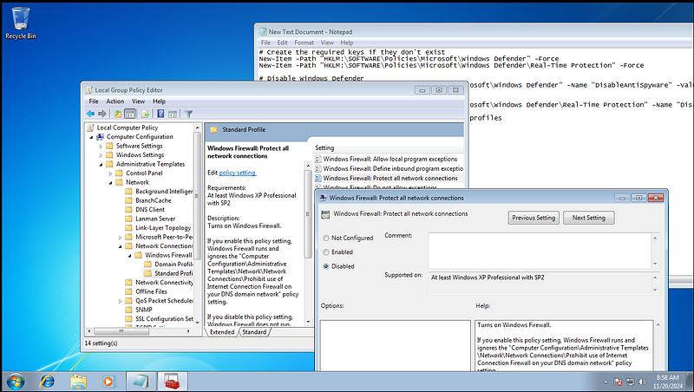The width and height of the screenshot is (694, 392).
Task: Expand the Software Settings node
Action: pos(101,147)
